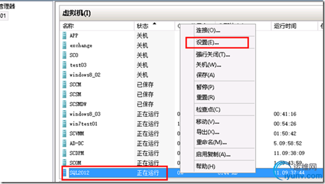Choose 暂停(P) in context menu
Image resolution: width=325 pixels, height=184 pixels.
click(205, 87)
